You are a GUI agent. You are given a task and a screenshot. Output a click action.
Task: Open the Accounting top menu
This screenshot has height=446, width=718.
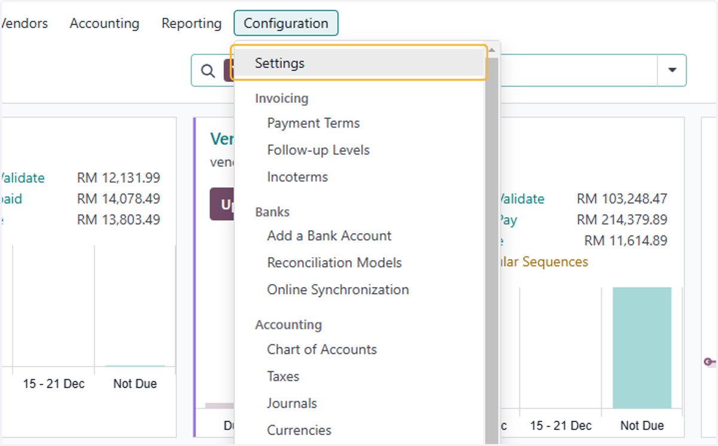pyautogui.click(x=105, y=23)
